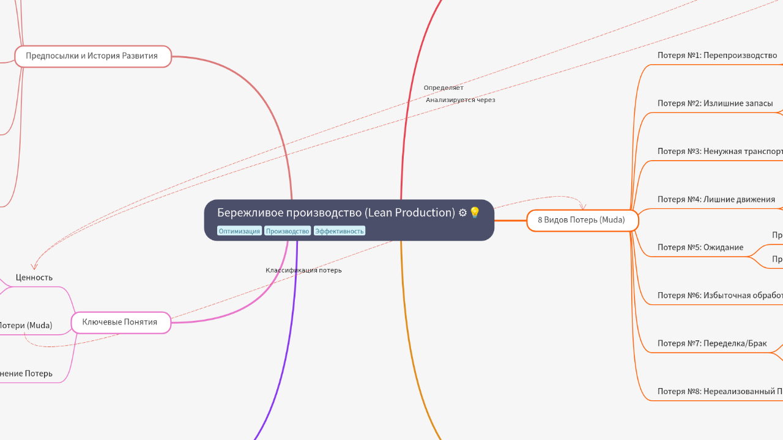Select the "Производство" tag badge
Image resolution: width=783 pixels, height=440 pixels.
point(288,230)
